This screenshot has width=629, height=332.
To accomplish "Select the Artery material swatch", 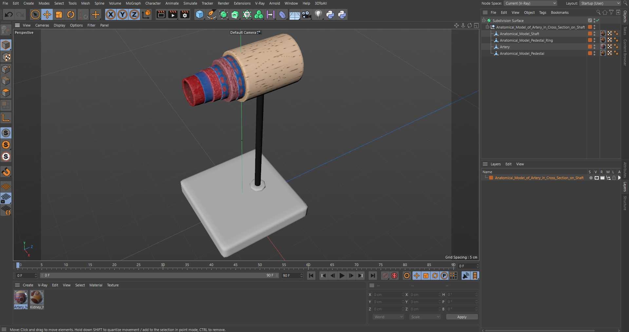I will tap(21, 298).
